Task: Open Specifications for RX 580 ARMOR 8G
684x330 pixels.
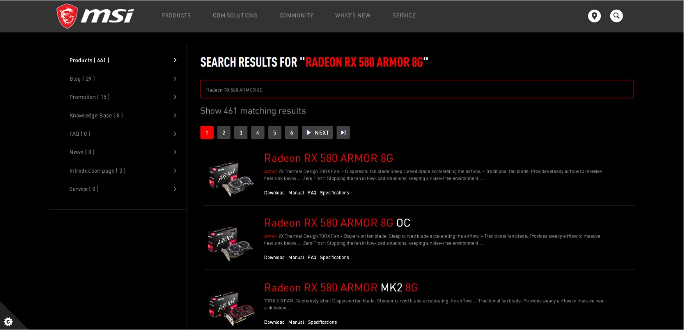Action: pyautogui.click(x=334, y=193)
